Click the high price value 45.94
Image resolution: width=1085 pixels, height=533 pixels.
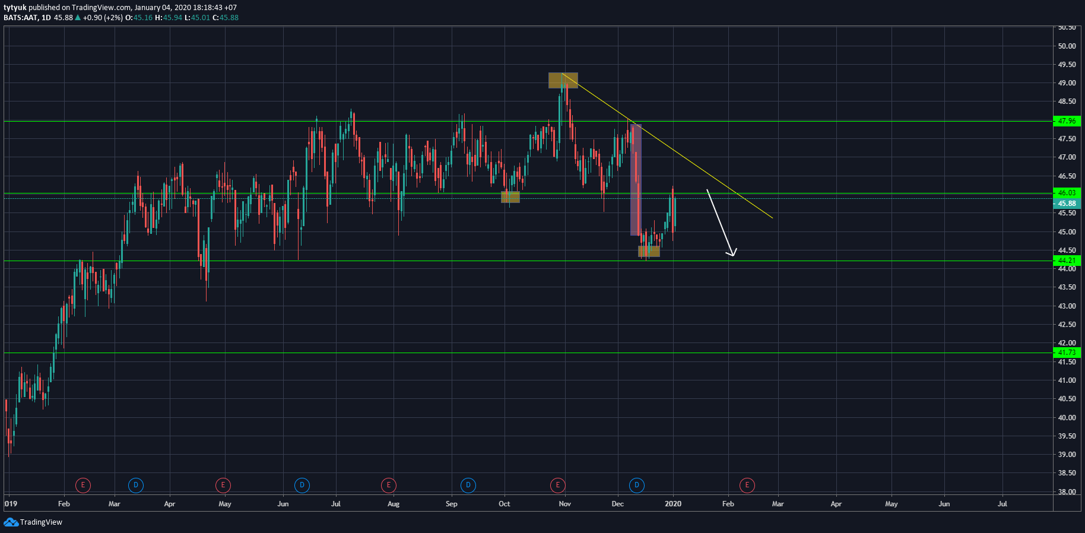point(173,18)
